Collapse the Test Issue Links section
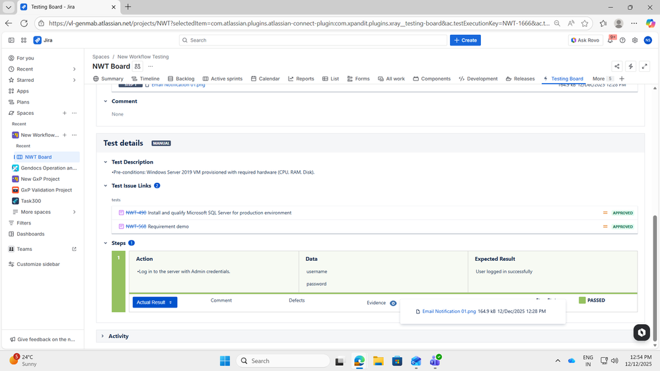 click(x=106, y=185)
